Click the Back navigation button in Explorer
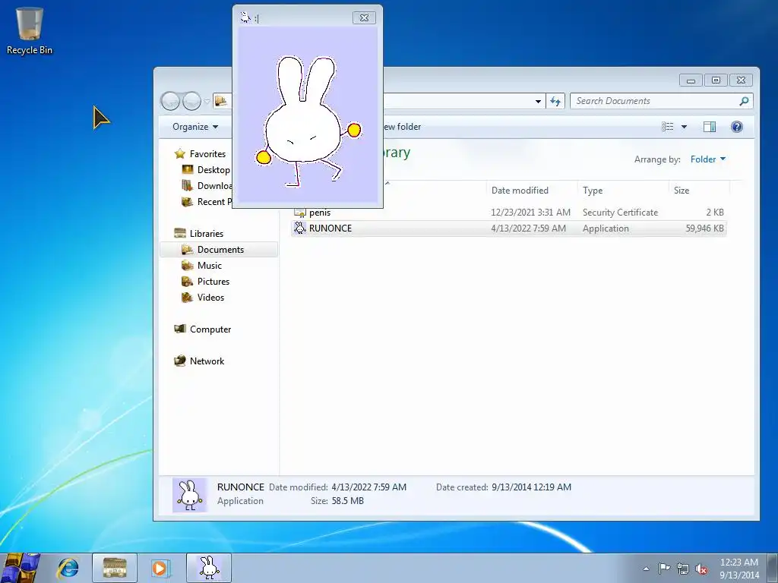Image resolution: width=778 pixels, height=583 pixels. tap(170, 101)
